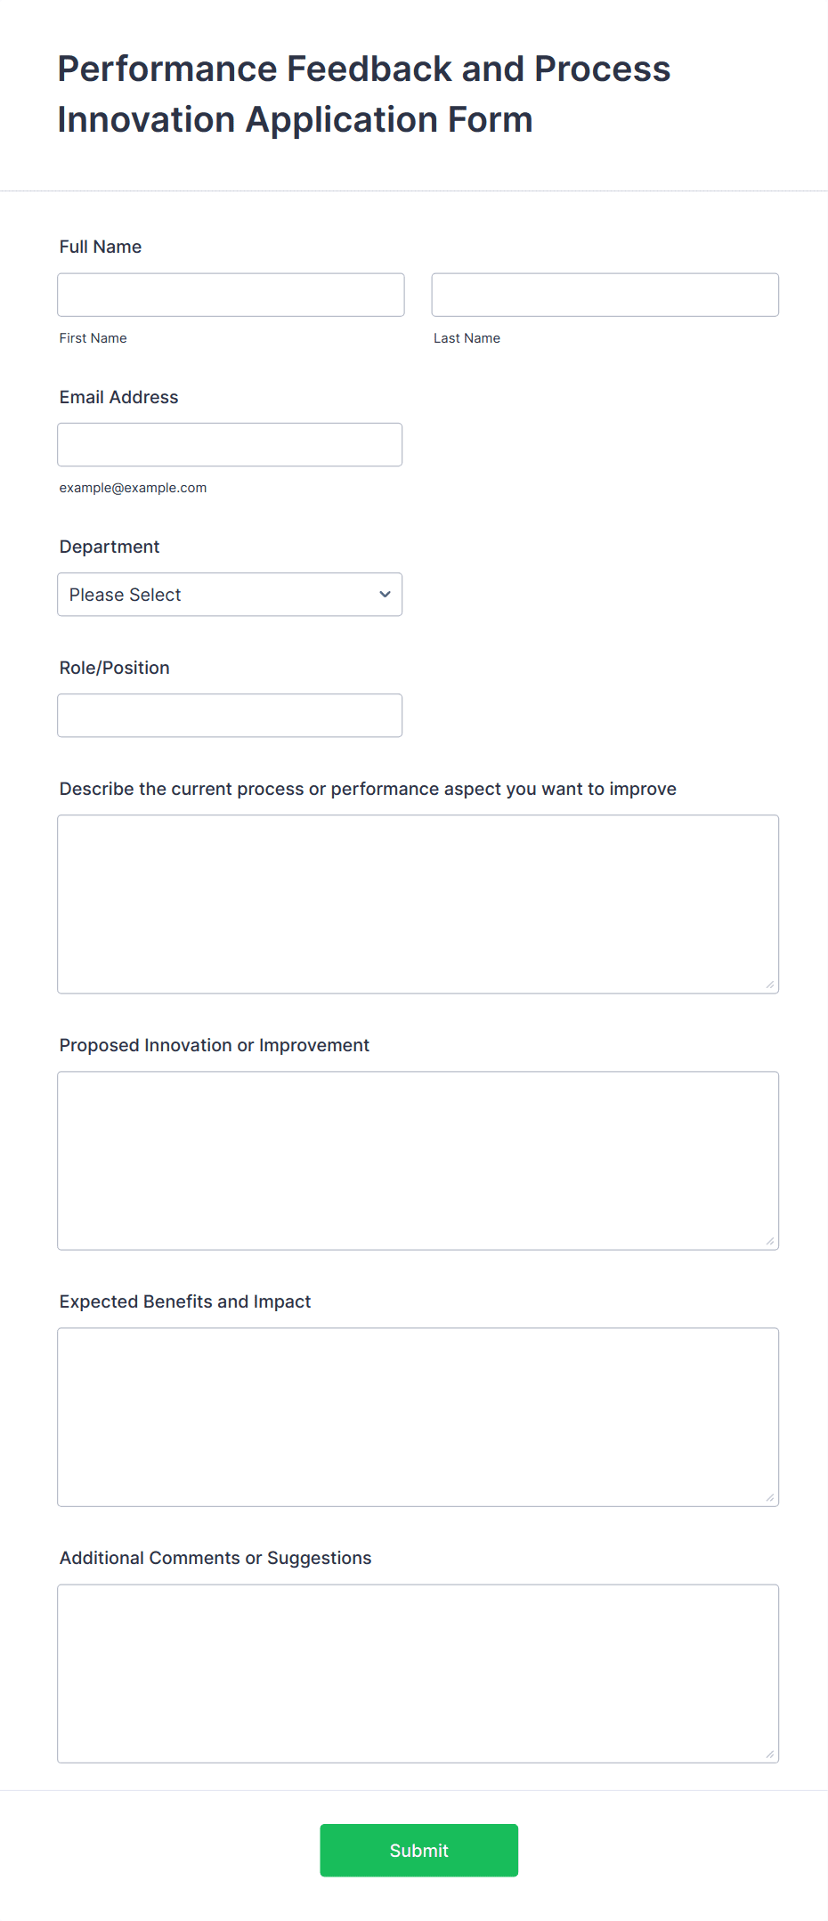Image resolution: width=828 pixels, height=1921 pixels.
Task: Click the "Department" field label
Action: pyautogui.click(x=110, y=547)
